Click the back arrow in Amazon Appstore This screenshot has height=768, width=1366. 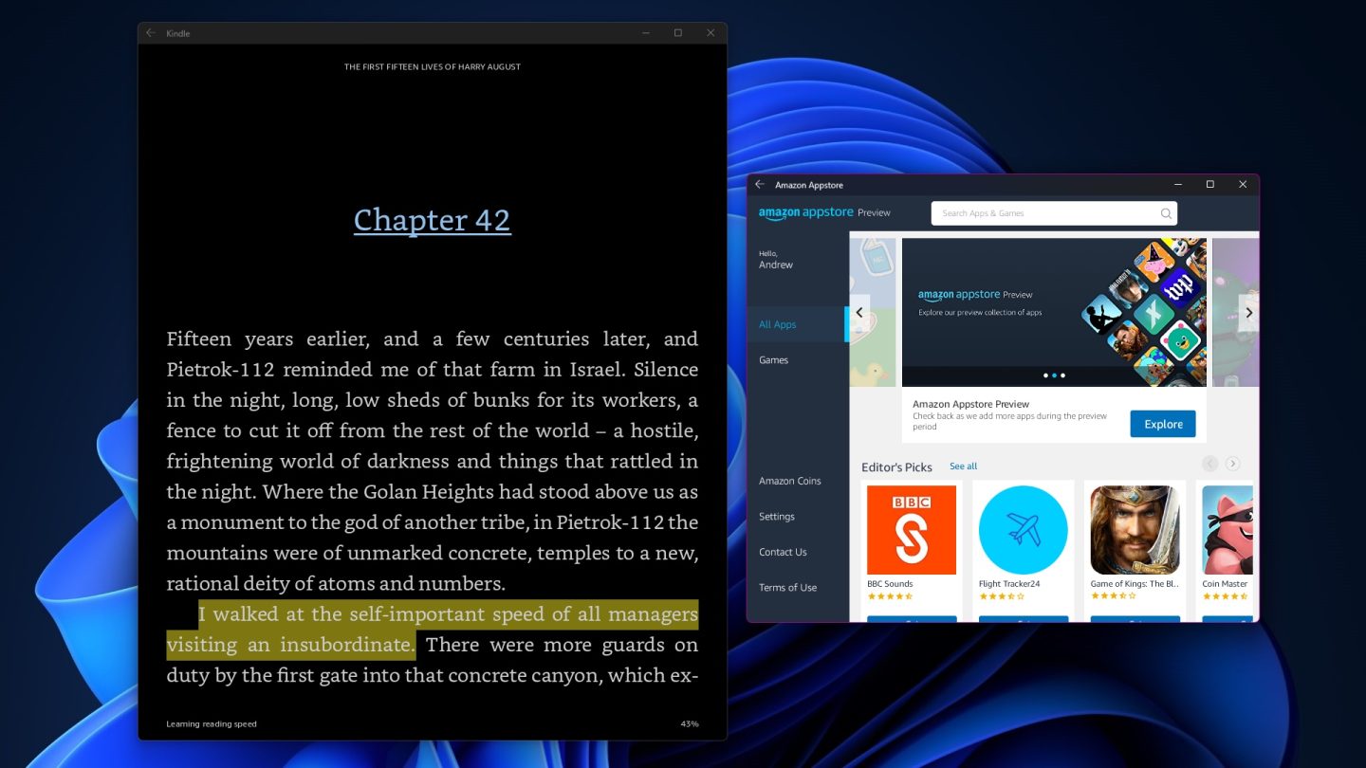(x=759, y=184)
